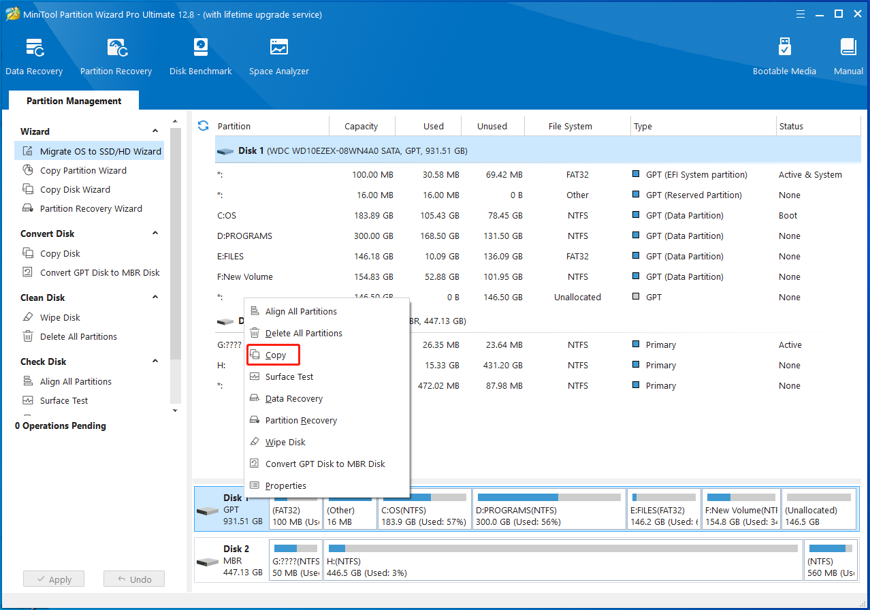The image size is (870, 610).
Task: Click the GPT (EFI System partition) type cell
Action: coord(696,174)
